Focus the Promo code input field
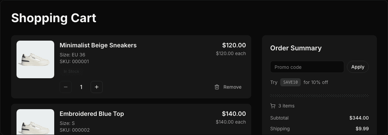388x135 pixels. click(x=307, y=67)
